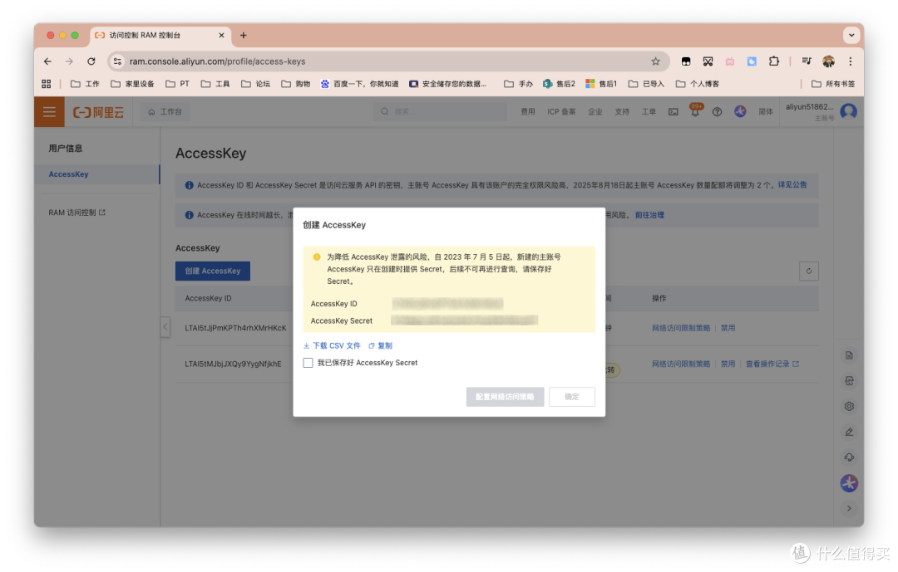This screenshot has height=572, width=898.
Task: Open the 工单 menu
Action: (x=649, y=111)
